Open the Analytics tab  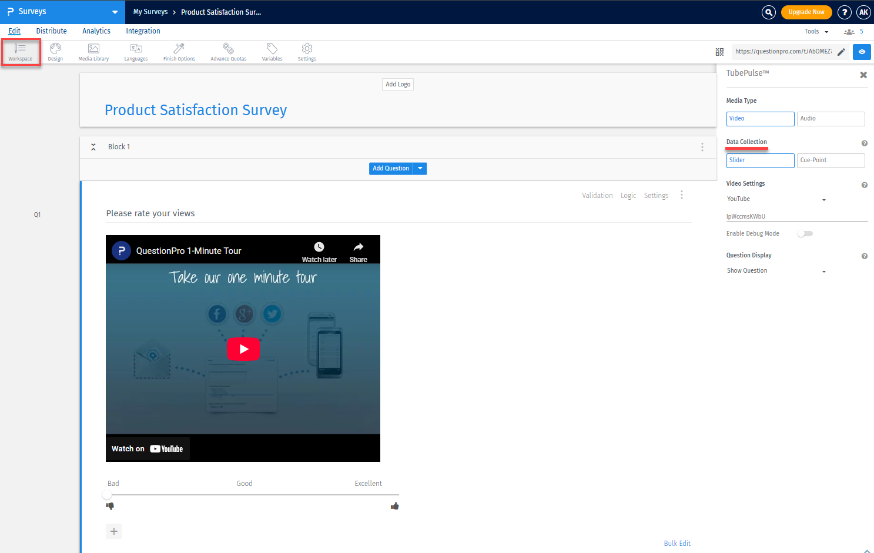[x=96, y=31]
